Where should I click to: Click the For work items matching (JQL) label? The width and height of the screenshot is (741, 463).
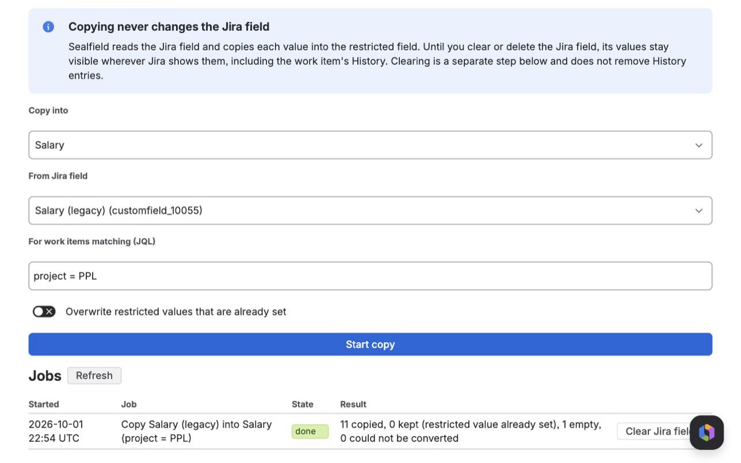(x=92, y=241)
